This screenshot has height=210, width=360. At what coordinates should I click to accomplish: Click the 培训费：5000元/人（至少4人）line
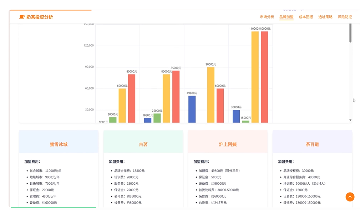pos(305,184)
